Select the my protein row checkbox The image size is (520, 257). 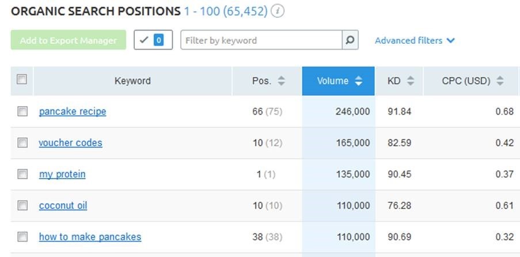click(22, 174)
